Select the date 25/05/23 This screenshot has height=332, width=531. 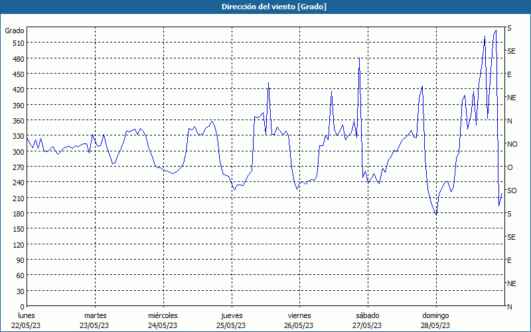[231, 325]
